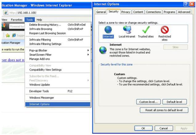Open the Programs tab
Screen dimensions: 196x135
[x=169, y=12]
